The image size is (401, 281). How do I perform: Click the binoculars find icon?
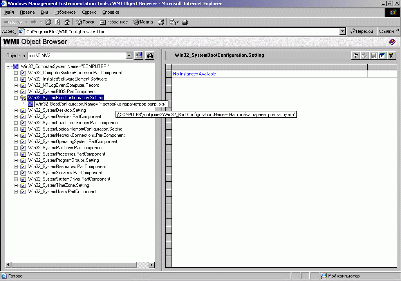click(x=150, y=55)
